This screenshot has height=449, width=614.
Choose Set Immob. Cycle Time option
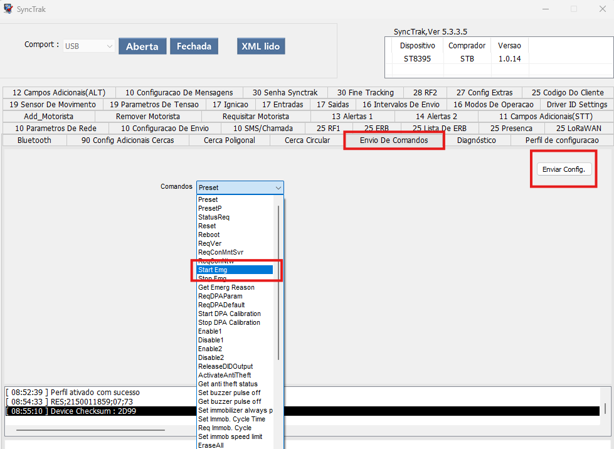point(235,420)
